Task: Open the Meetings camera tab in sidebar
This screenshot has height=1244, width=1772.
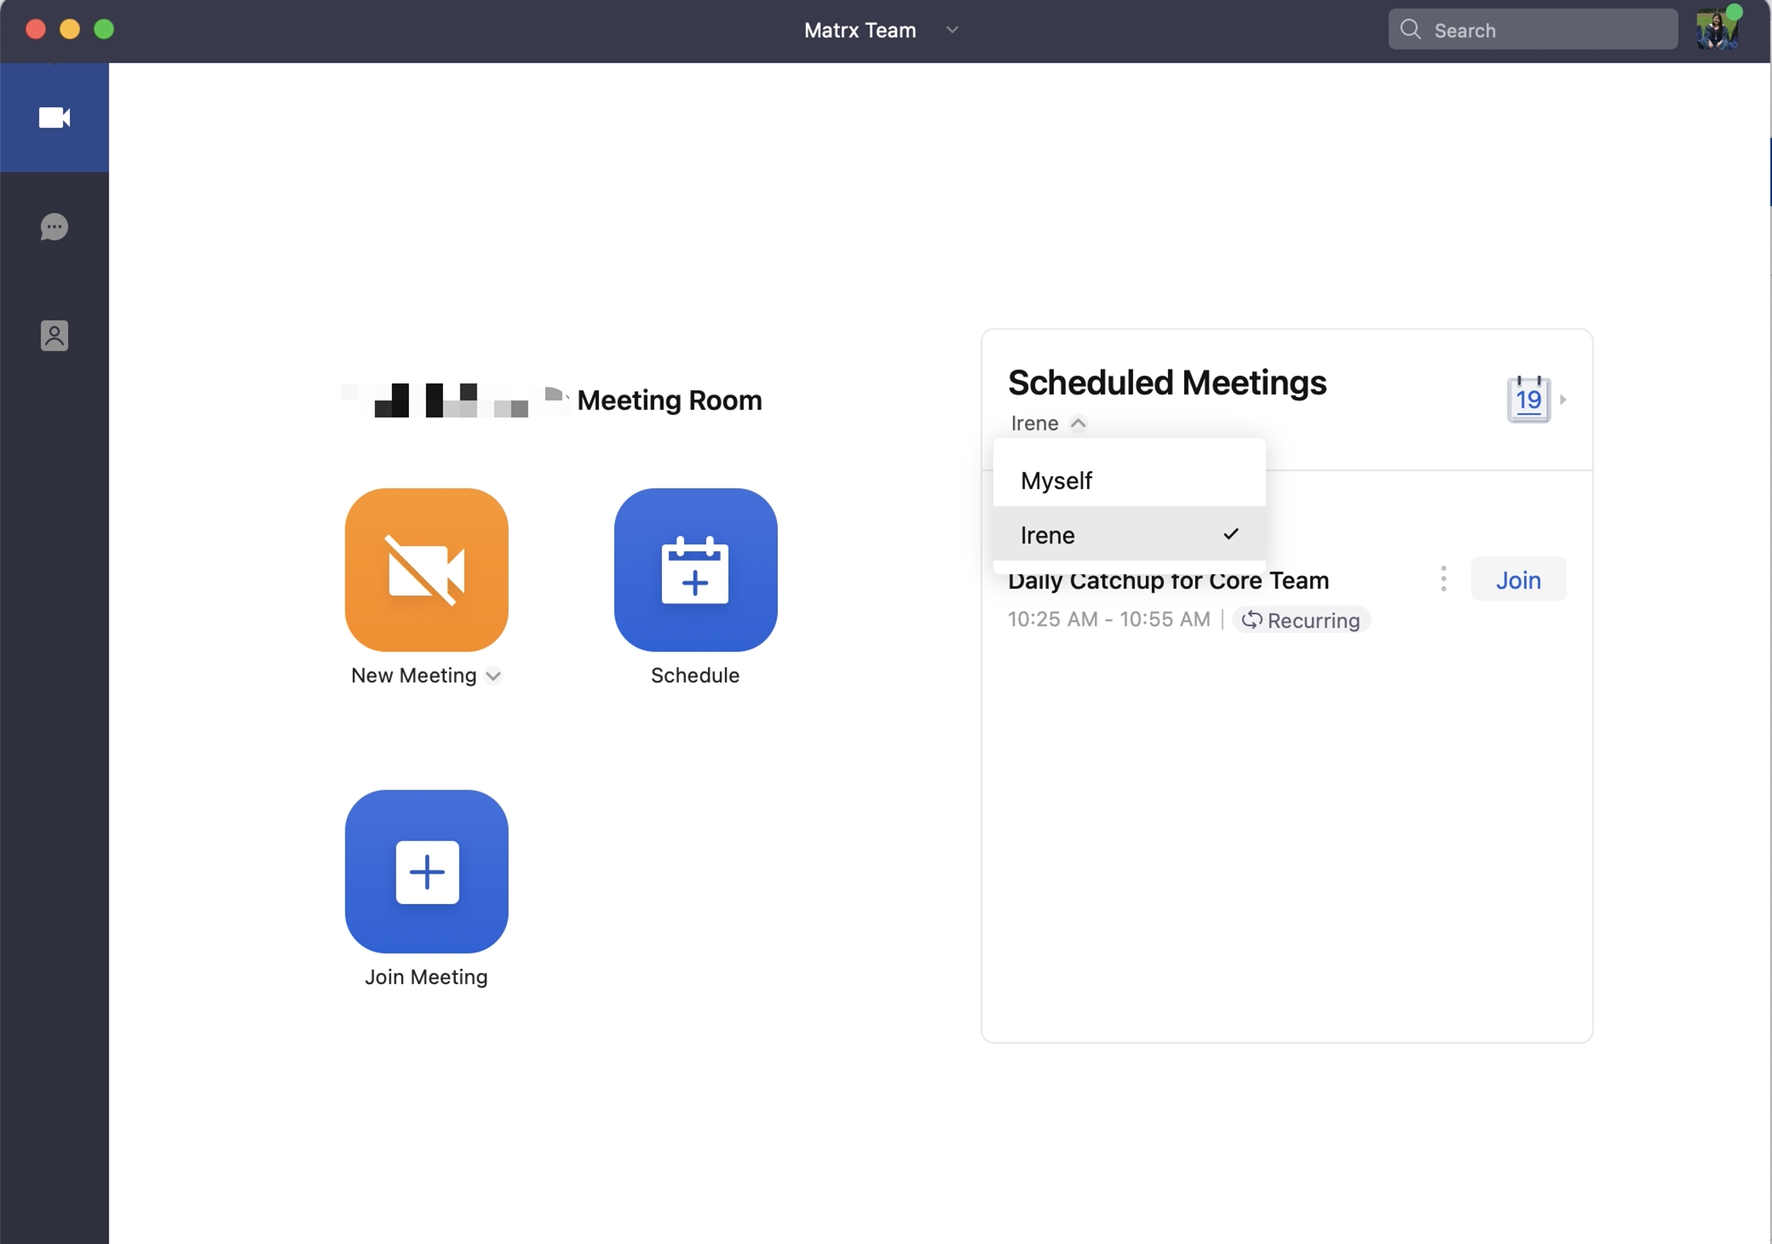Action: point(55,118)
